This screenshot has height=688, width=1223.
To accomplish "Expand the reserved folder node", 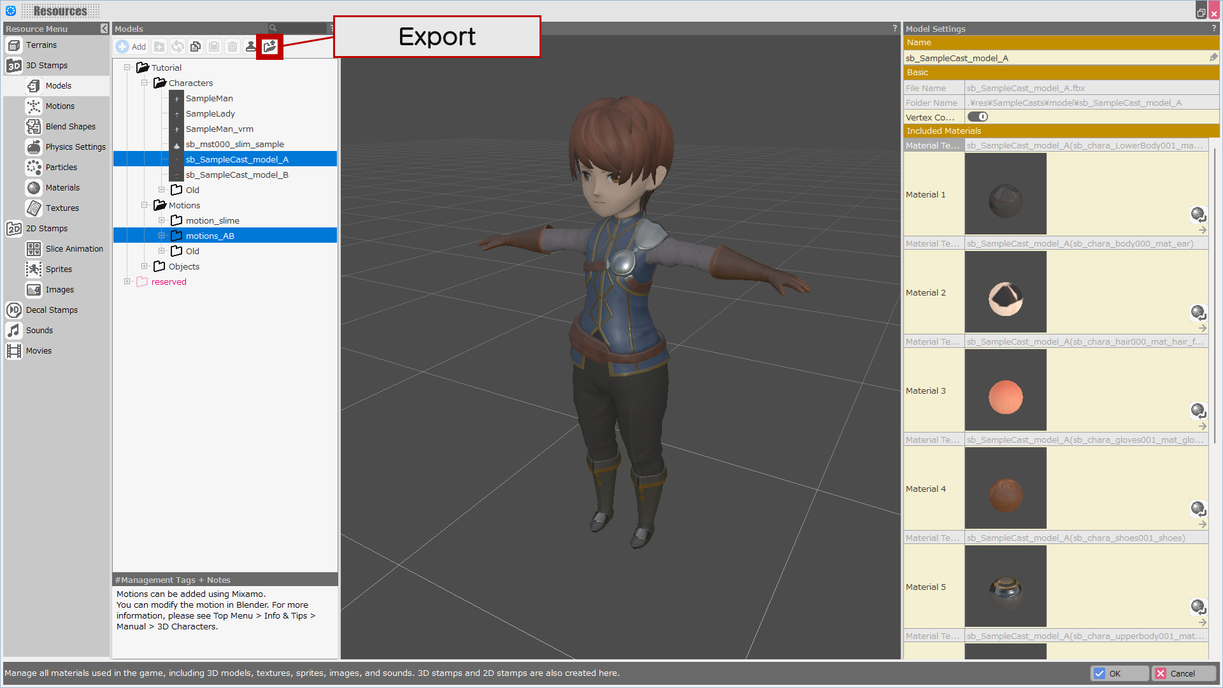I will 127,282.
